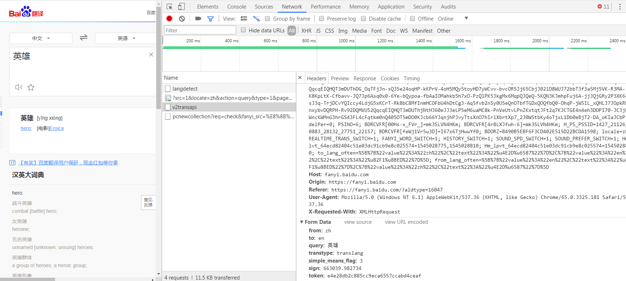The width and height of the screenshot is (626, 281).
Task: Show the request Timing tab
Action: (412, 79)
